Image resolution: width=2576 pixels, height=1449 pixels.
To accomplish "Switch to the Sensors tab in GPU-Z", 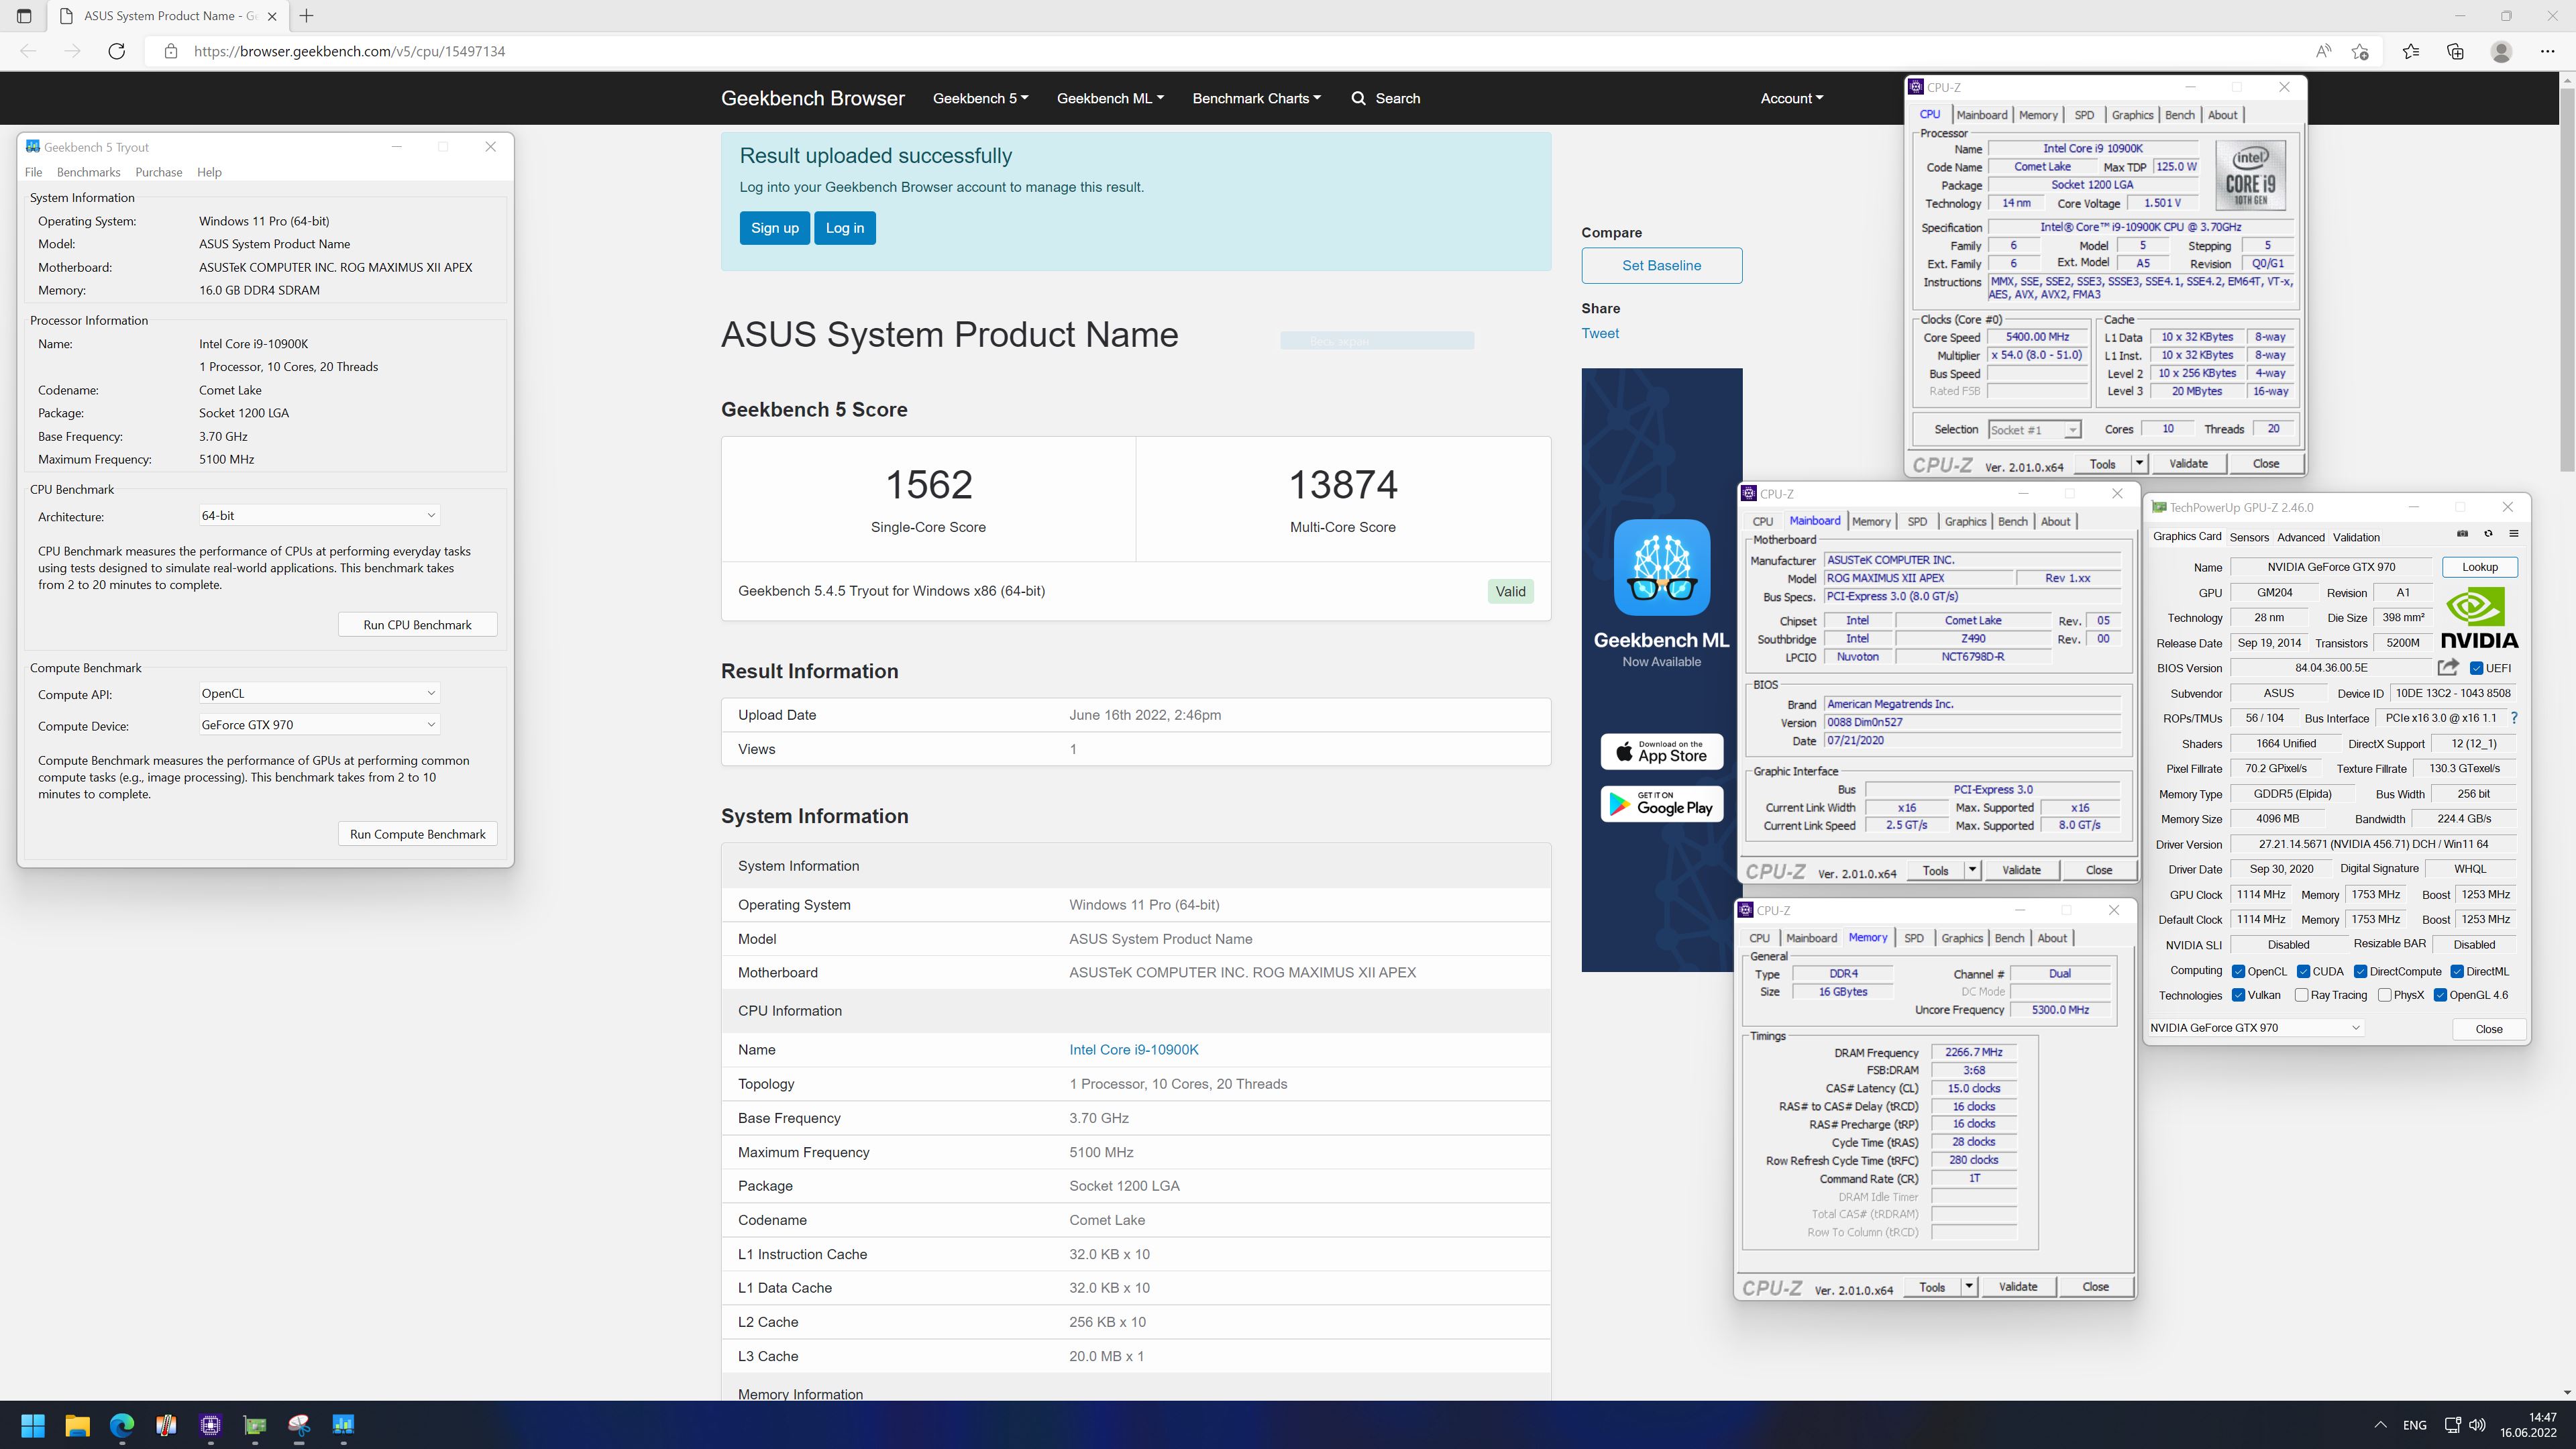I will (x=2249, y=537).
